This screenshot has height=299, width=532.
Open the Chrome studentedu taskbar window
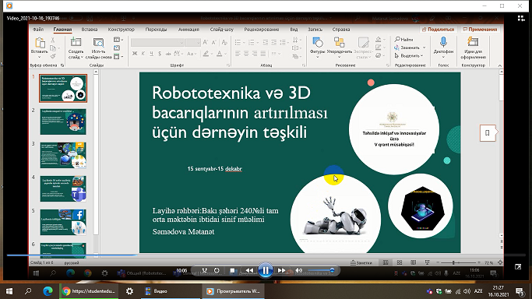coord(90,291)
